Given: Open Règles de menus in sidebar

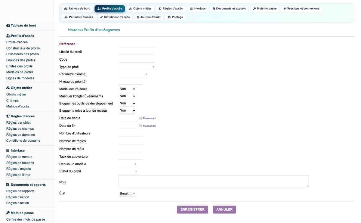Looking at the screenshot, I should click(x=19, y=157).
